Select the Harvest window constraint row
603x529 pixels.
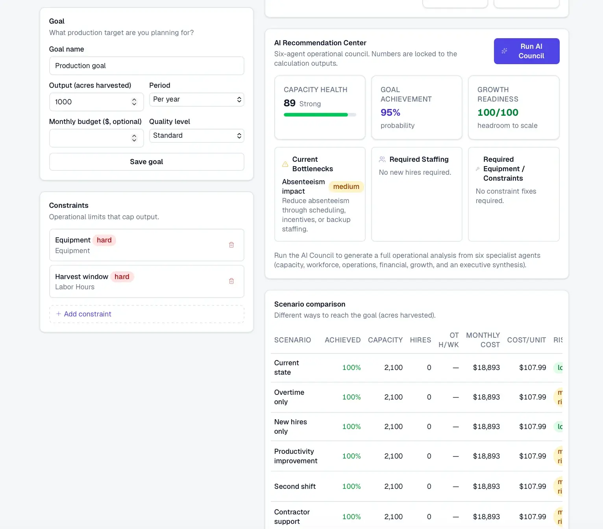146,281
